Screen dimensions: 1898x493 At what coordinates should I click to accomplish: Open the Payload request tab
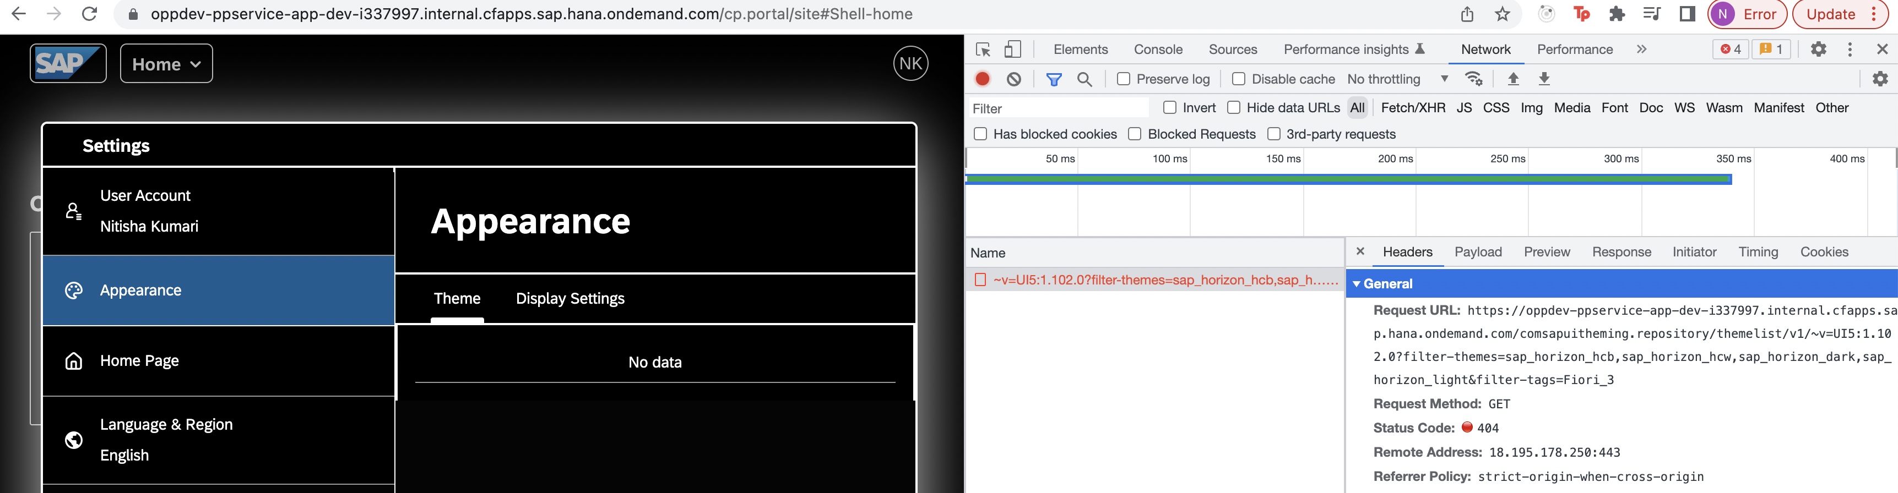(x=1477, y=251)
